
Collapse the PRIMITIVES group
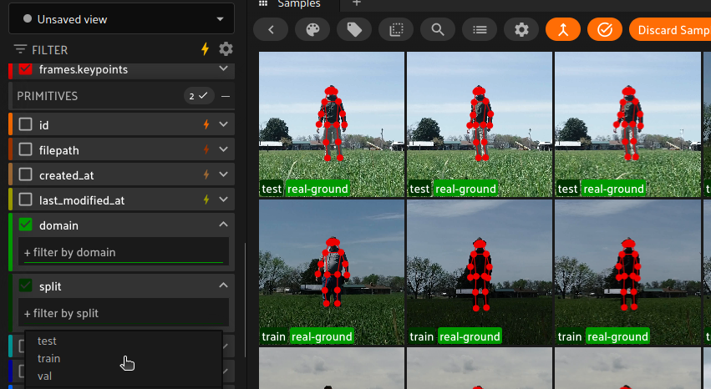[226, 97]
